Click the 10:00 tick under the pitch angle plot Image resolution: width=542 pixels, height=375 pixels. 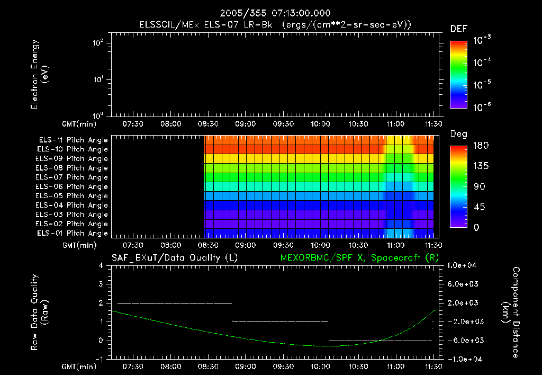320,245
